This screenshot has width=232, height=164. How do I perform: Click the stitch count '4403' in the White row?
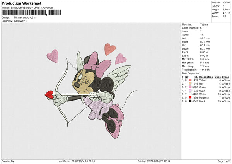click(195, 94)
